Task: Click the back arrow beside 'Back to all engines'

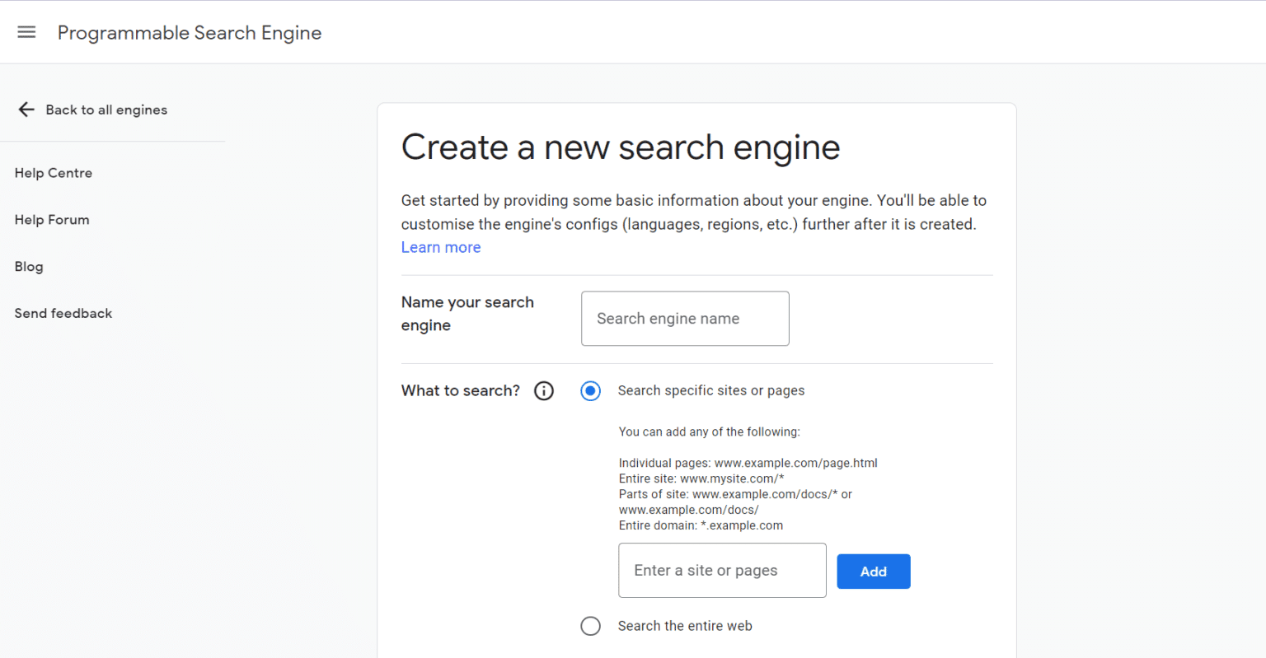Action: click(x=26, y=109)
